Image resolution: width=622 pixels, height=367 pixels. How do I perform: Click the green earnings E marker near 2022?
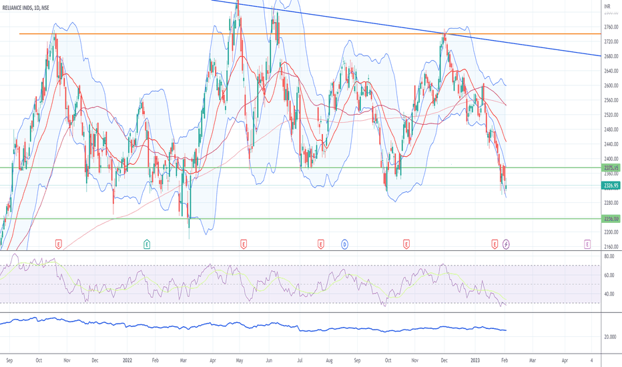click(x=147, y=244)
